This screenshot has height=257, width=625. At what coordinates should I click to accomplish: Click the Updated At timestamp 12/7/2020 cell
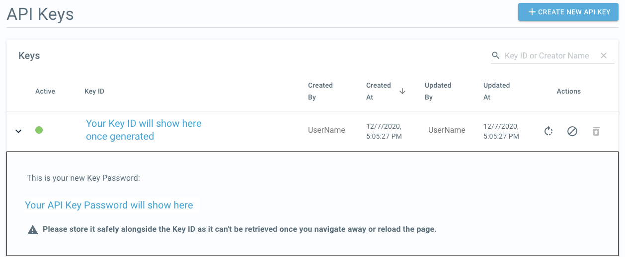[x=501, y=131]
